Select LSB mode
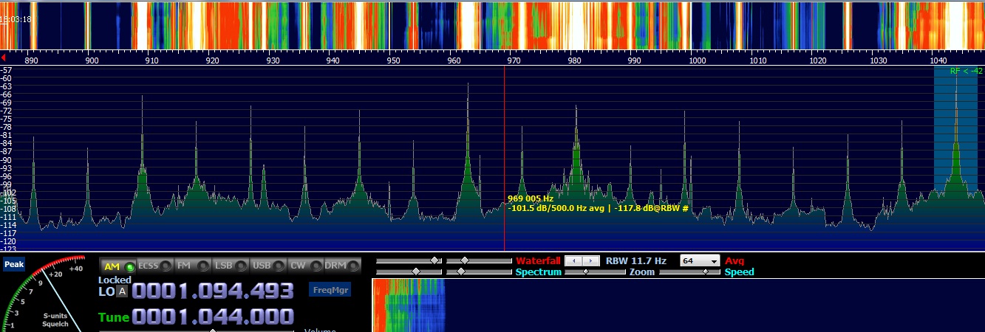This screenshot has width=985, height=332. click(230, 266)
